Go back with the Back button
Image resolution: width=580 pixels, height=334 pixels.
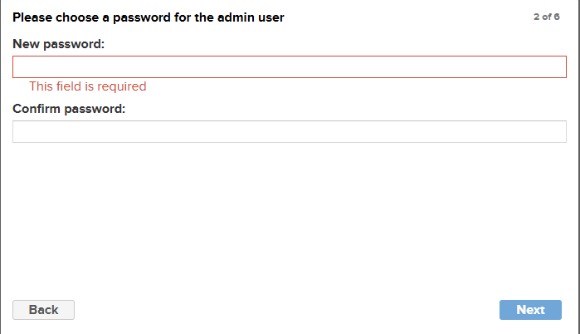[x=43, y=310]
